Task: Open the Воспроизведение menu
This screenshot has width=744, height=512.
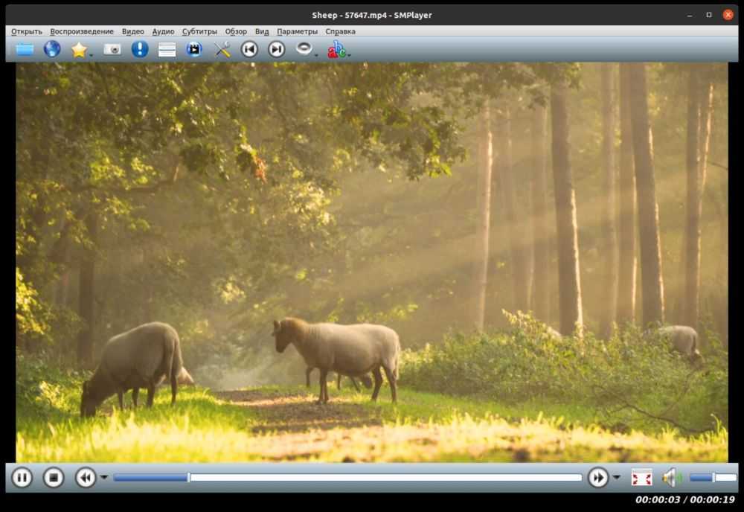Action: [x=82, y=31]
